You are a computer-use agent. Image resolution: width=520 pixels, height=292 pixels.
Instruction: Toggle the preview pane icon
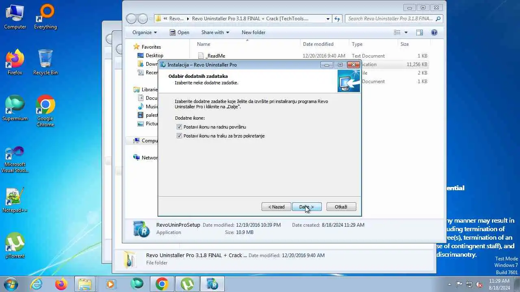click(x=420, y=32)
